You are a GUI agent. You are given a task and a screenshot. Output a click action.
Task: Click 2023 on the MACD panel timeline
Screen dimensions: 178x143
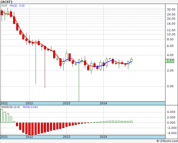point(66,137)
